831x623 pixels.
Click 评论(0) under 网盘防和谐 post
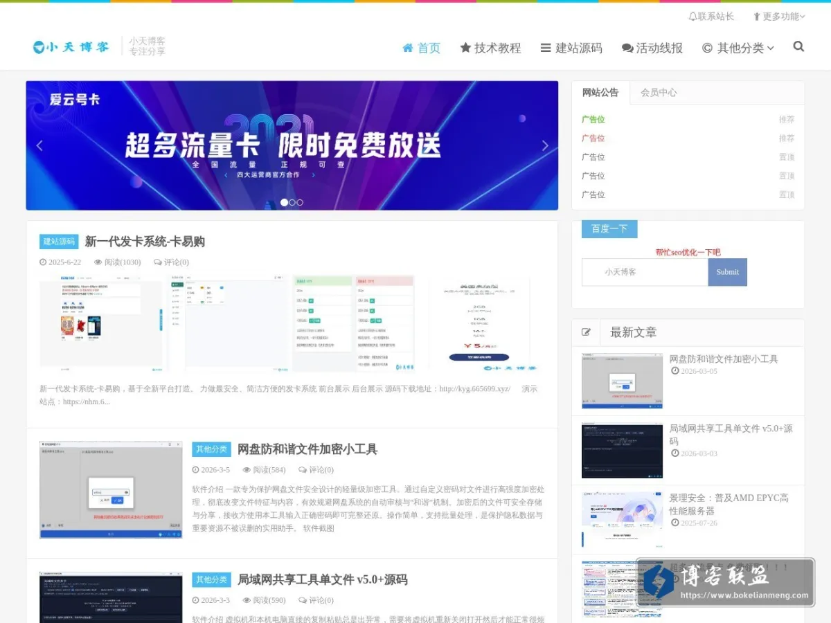315,470
